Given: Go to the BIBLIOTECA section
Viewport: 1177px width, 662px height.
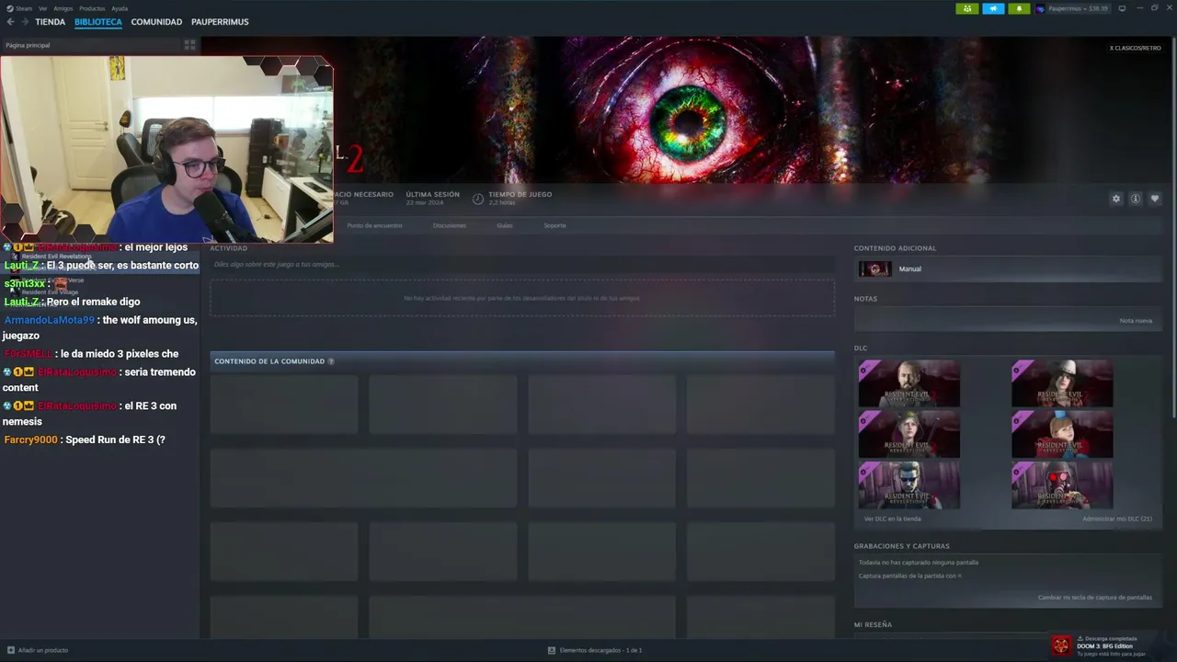Looking at the screenshot, I should click(98, 21).
